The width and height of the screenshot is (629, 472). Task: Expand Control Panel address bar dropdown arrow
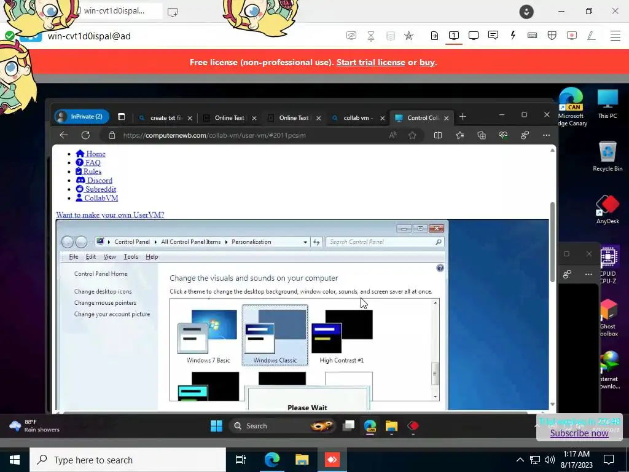click(305, 242)
